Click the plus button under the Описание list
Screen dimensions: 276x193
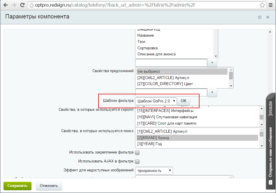coord(212,63)
